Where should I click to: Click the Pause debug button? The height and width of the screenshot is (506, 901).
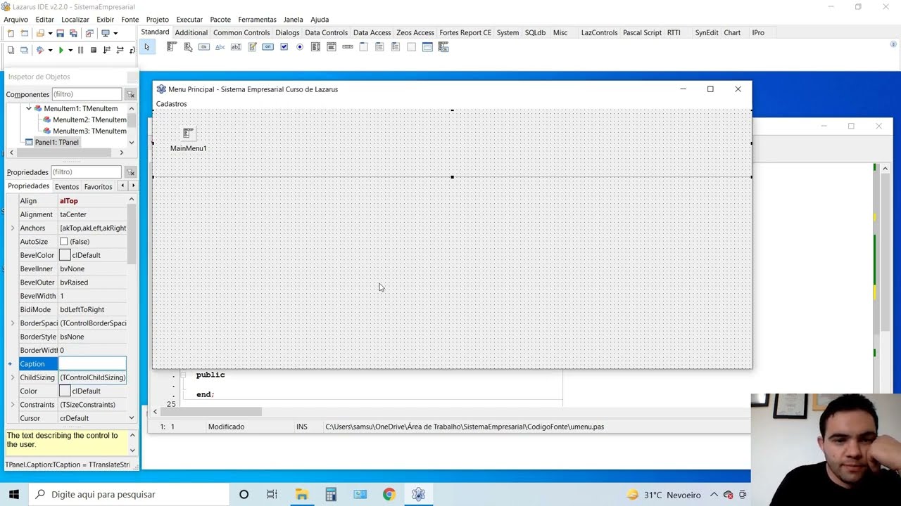pos(80,50)
